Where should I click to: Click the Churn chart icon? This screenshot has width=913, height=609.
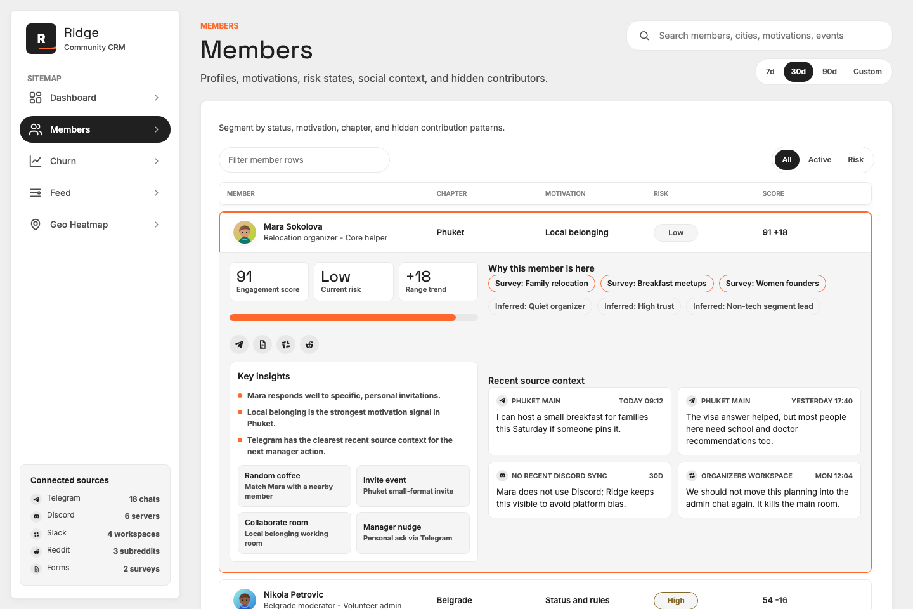tap(36, 161)
